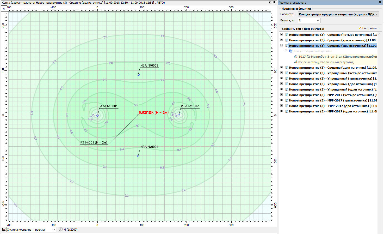
Task: Click the red calculation point РТ №001
Action: pyautogui.click(x=138, y=115)
